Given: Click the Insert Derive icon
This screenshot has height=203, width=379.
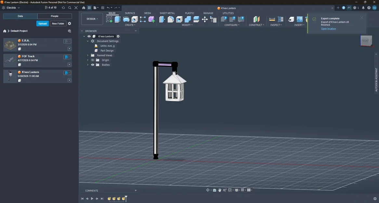Looking at the screenshot, I should [x=291, y=19].
